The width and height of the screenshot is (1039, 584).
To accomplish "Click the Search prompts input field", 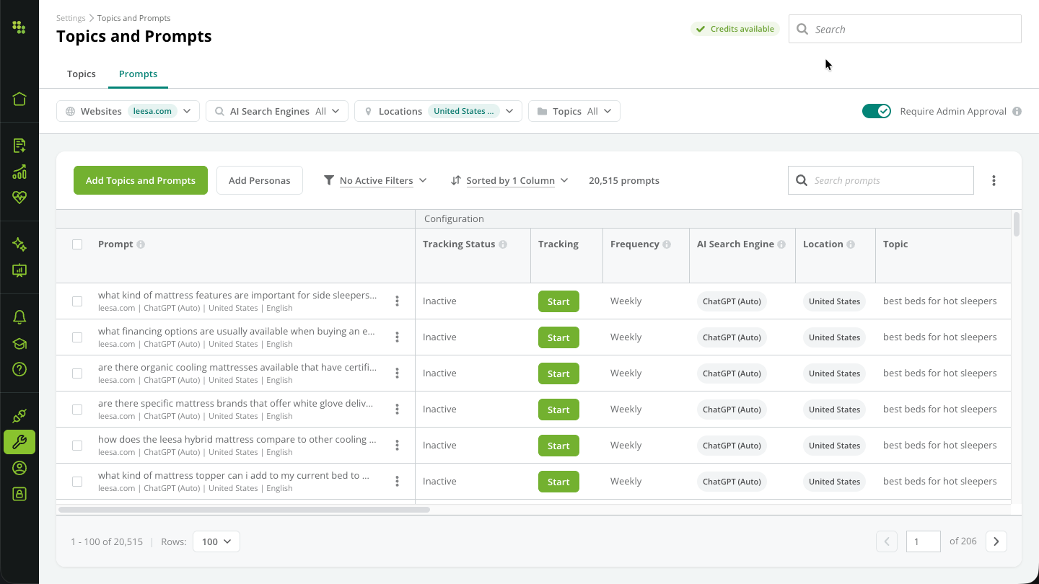I will click(881, 180).
